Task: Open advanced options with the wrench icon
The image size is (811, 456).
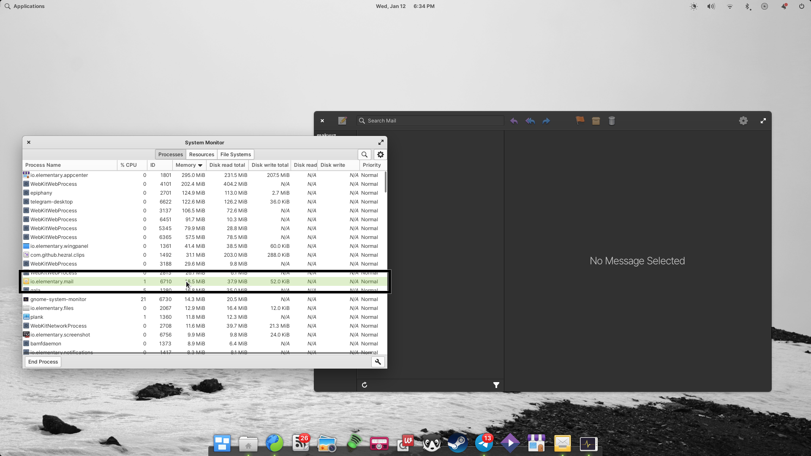Action: (378, 362)
